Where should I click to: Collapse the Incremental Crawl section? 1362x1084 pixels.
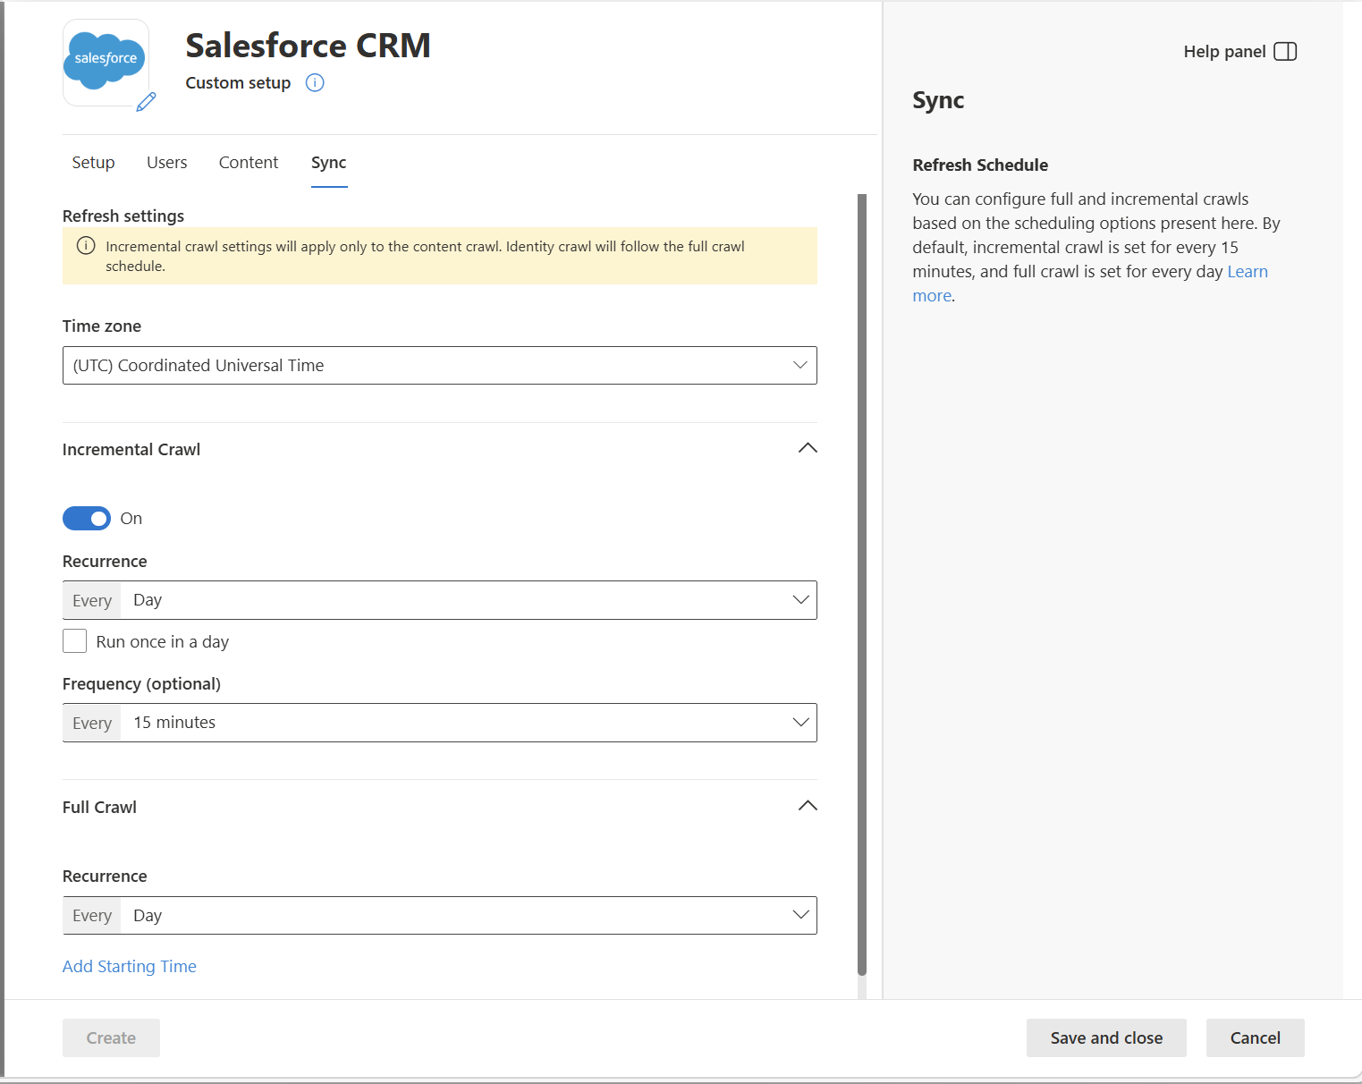pyautogui.click(x=808, y=448)
